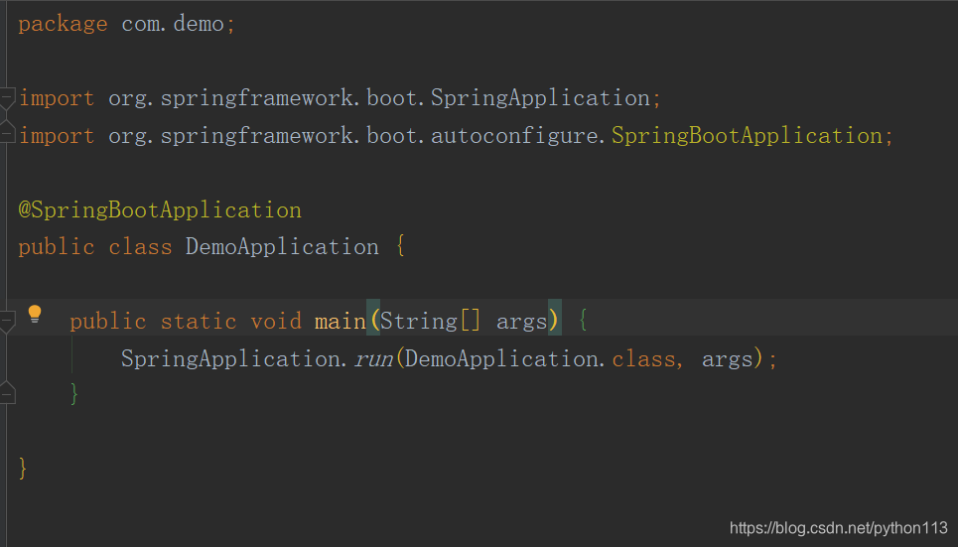Screen dimensions: 958x547
Task: Click the import keyword on the first import line
Action: pos(57,98)
